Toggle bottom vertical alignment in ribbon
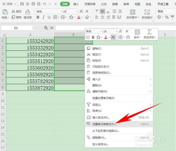The height and width of the screenshot is (151, 176). [x=108, y=12]
